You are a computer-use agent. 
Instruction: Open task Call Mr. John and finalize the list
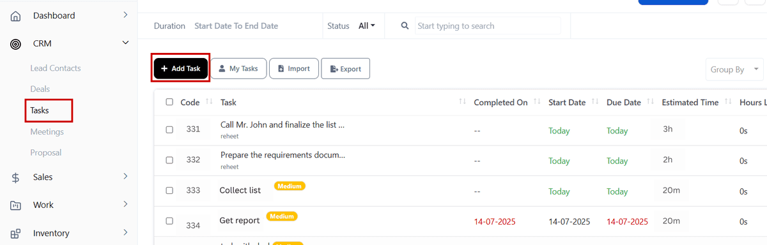pyautogui.click(x=283, y=125)
